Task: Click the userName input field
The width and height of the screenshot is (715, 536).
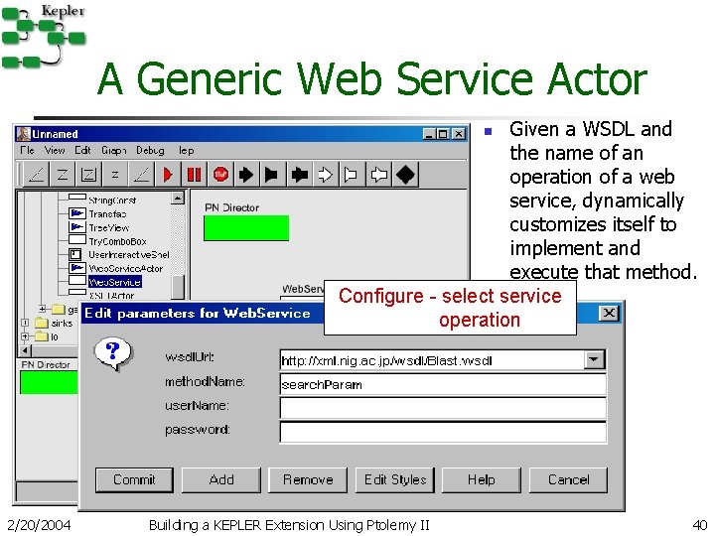Action: pyautogui.click(x=443, y=408)
